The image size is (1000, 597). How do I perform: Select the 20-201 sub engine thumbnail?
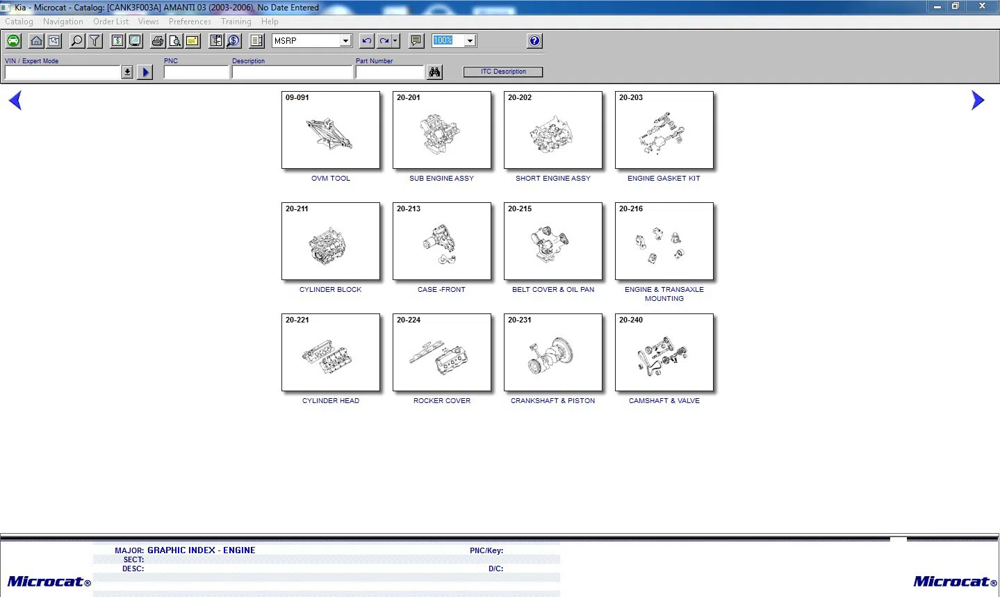pos(442,130)
